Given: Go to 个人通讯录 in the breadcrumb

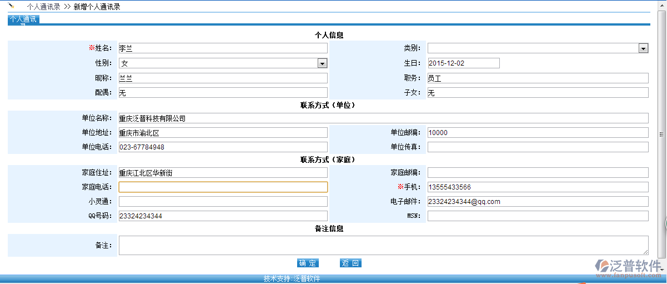Looking at the screenshot, I should coord(43,7).
